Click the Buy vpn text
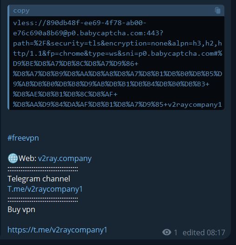Image resolution: width=236 pixels, height=245 pixels. pyautogui.click(x=21, y=210)
